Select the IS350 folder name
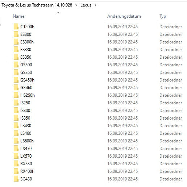 click(25, 118)
